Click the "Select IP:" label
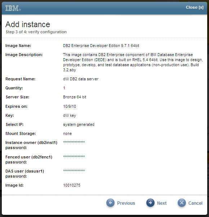 tap(14, 124)
